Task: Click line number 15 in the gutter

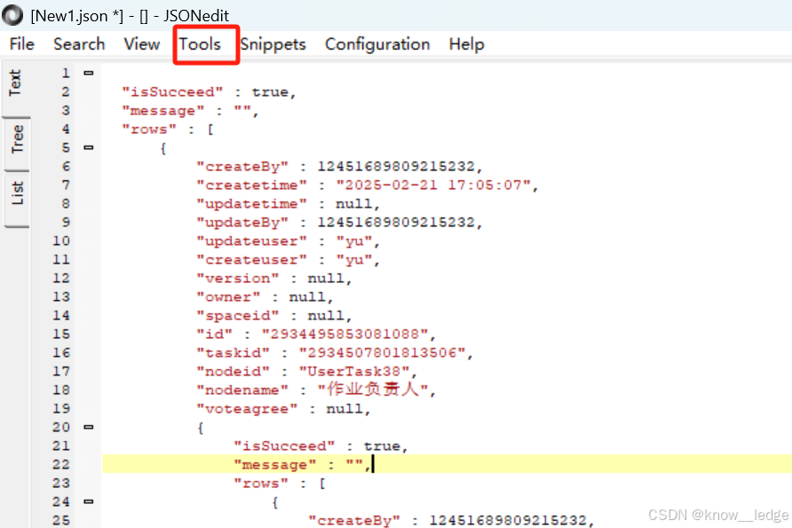Action: coord(61,335)
